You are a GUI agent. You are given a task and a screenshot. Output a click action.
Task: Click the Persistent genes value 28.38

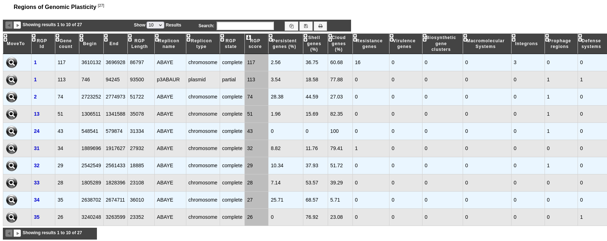tap(277, 97)
